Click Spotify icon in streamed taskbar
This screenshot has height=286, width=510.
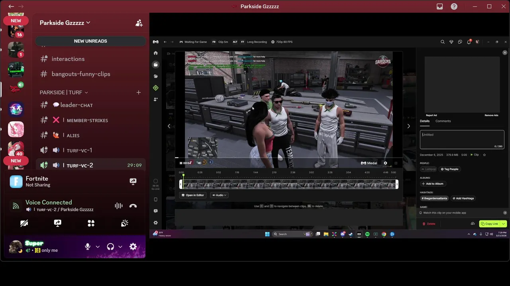click(367, 234)
